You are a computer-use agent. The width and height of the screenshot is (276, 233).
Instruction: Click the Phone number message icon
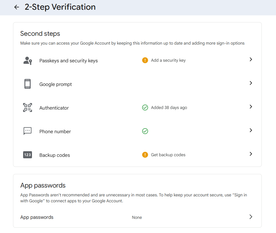tap(28, 131)
